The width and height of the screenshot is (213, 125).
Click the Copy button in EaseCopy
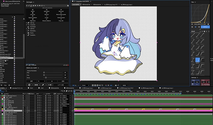tap(197, 82)
